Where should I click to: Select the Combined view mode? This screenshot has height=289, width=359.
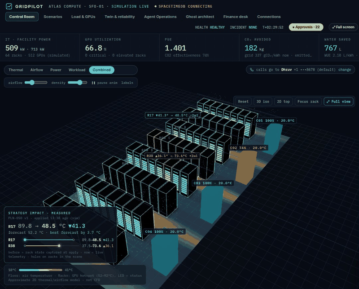pyautogui.click(x=102, y=70)
